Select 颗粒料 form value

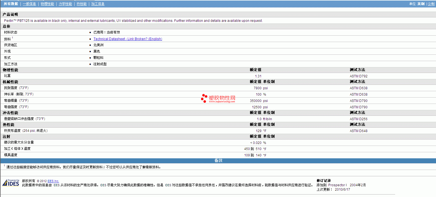(x=98, y=58)
